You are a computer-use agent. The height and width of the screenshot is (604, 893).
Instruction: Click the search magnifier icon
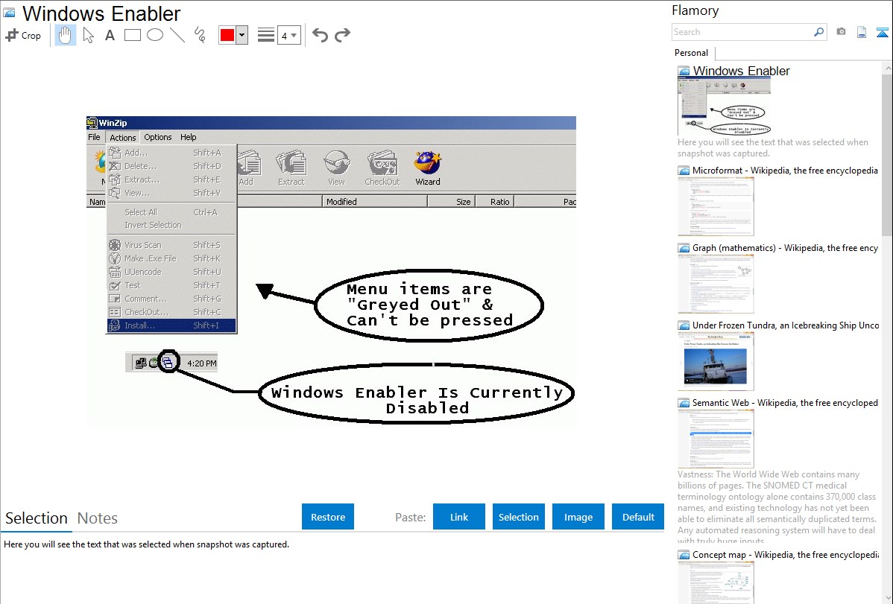pyautogui.click(x=818, y=32)
